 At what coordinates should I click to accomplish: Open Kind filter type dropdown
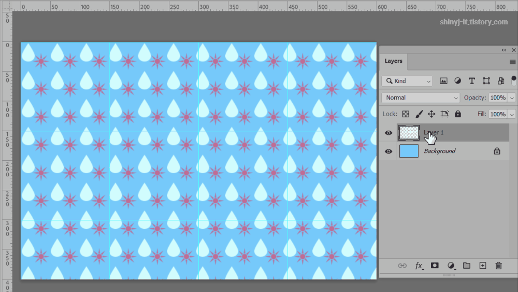tap(407, 81)
